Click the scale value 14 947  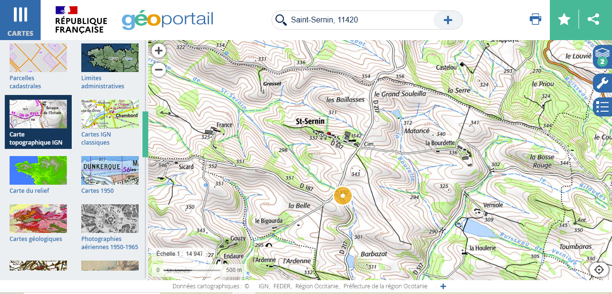(x=194, y=254)
